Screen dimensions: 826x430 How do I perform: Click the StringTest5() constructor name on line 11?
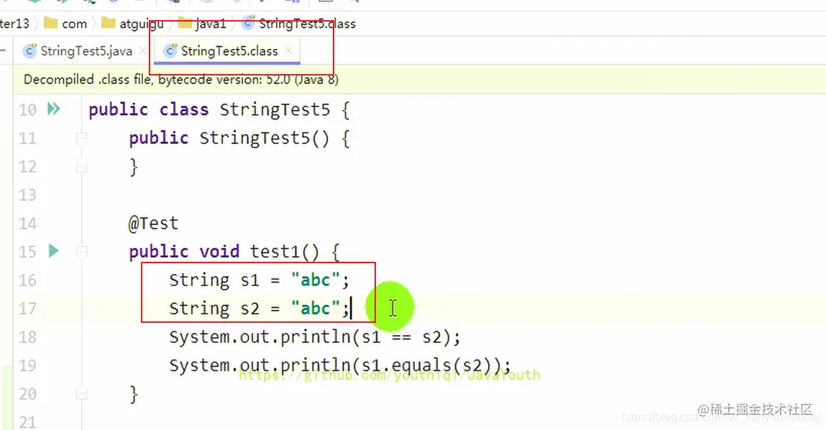254,138
